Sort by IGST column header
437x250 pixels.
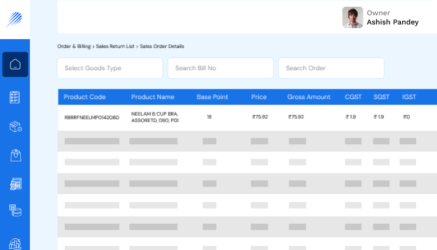(x=409, y=97)
